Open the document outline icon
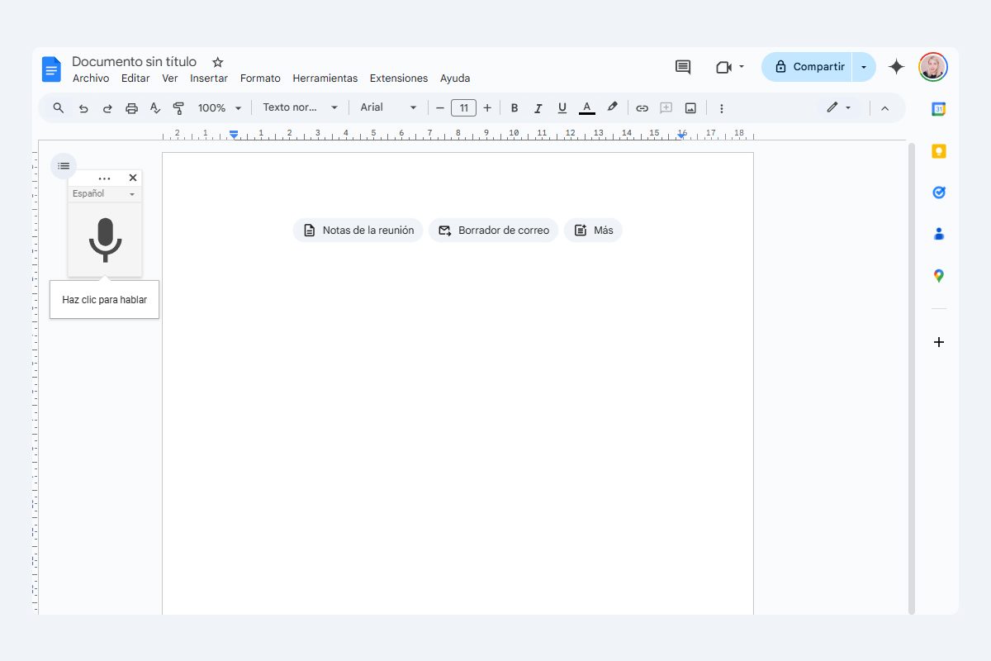The image size is (991, 661). [64, 165]
